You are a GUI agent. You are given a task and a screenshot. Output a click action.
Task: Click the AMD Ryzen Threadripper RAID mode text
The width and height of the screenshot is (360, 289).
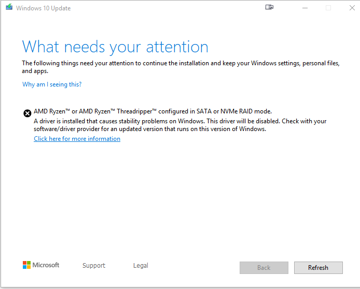point(153,111)
